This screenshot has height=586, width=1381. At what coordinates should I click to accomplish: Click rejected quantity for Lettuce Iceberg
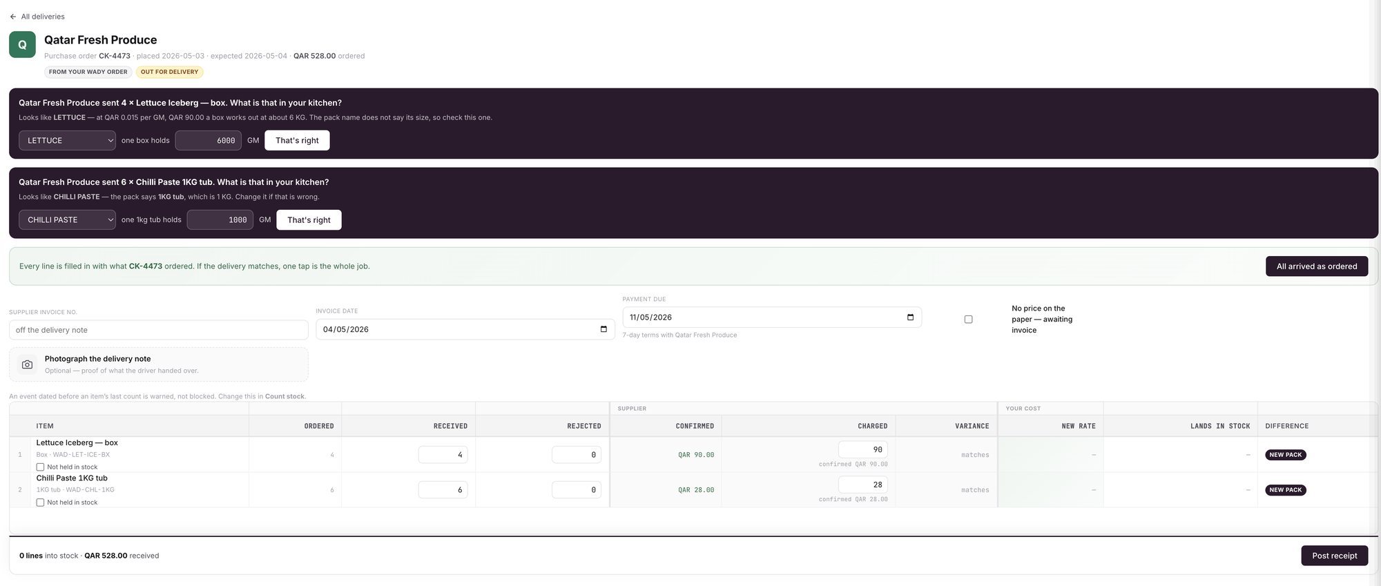coord(577,455)
